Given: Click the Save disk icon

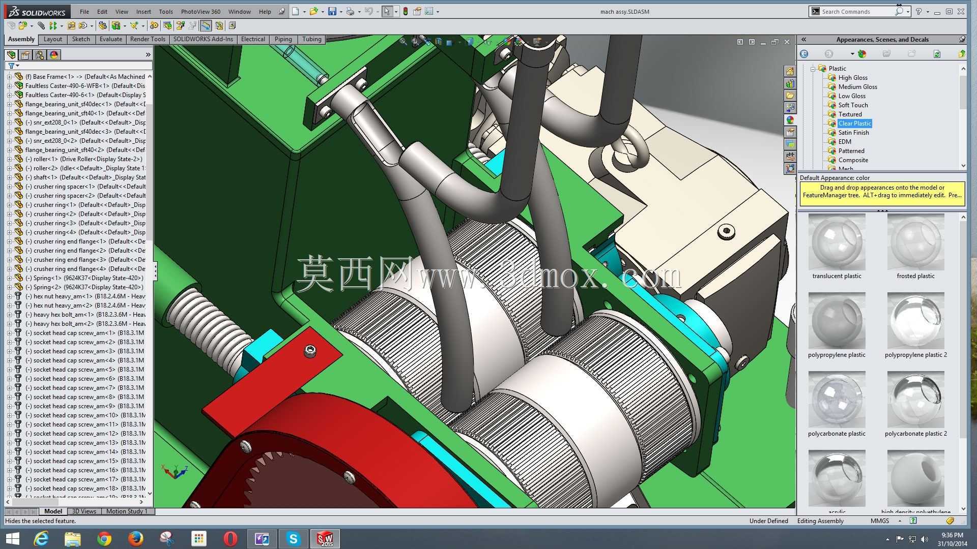Looking at the screenshot, I should point(332,11).
